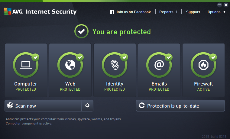Open scan options gear icon
The width and height of the screenshot is (230, 139).
[x=87, y=105]
